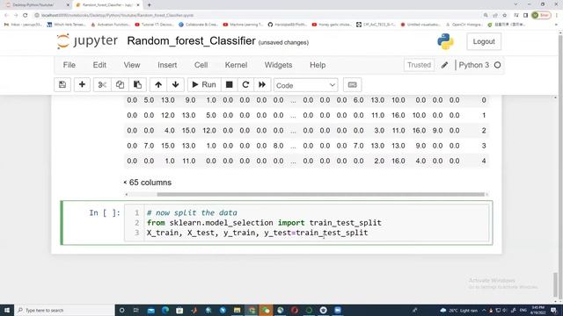
Task: Click the save and checkpoint icon
Action: tap(62, 85)
